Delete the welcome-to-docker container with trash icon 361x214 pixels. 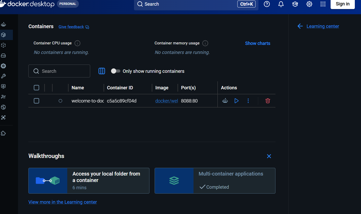coord(268,101)
